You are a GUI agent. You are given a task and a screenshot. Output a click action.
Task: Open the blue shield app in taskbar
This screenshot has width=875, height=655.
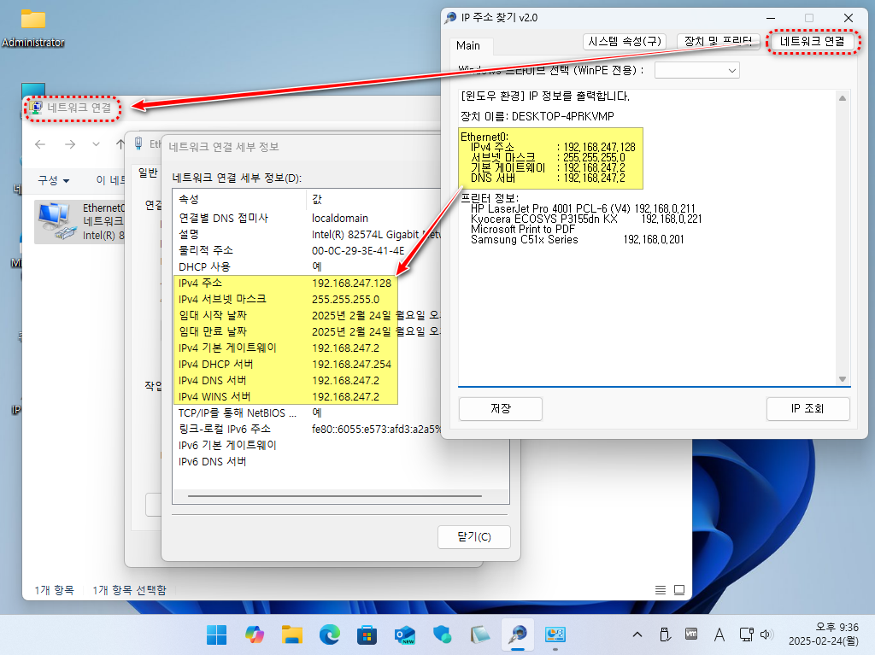click(442, 635)
